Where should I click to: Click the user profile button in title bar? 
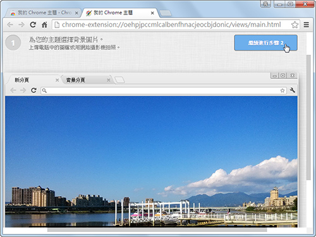tap(265, 4)
